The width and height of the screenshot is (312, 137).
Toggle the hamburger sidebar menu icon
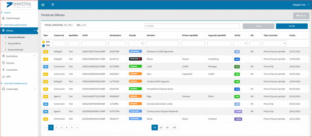(x=43, y=5)
